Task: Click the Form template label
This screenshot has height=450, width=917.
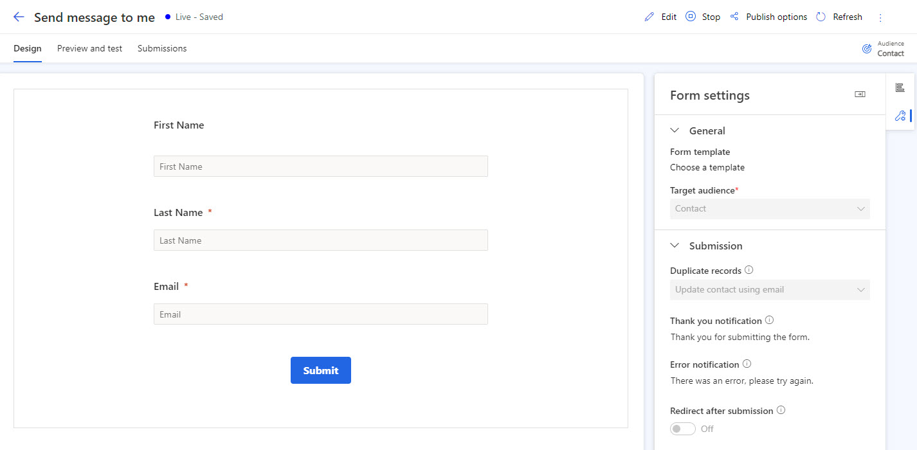Action: pyautogui.click(x=700, y=152)
